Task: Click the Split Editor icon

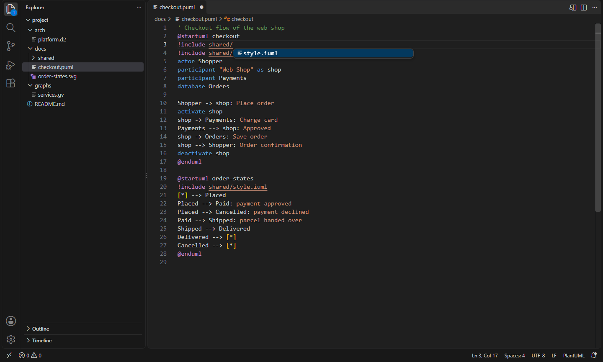Action: 584,8
